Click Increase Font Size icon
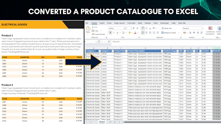Image resolution: width=221 pixels, height=124 pixels. (134, 28)
